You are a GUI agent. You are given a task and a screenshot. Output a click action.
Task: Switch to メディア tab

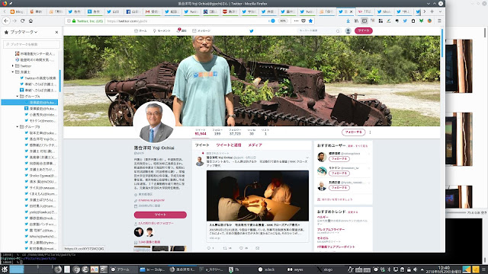[x=255, y=145]
